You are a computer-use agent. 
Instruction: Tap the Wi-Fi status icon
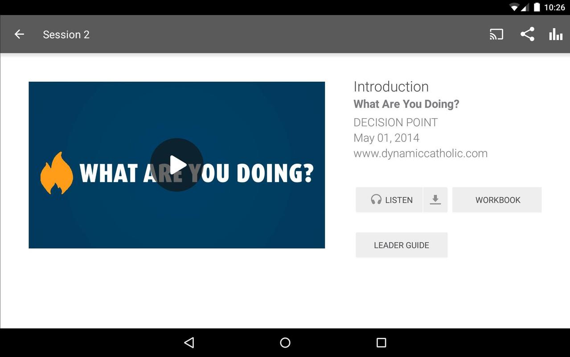[x=515, y=7]
